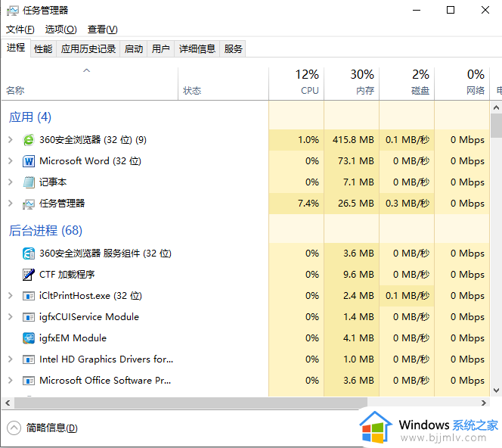Image resolution: width=502 pixels, height=448 pixels.
Task: Select the Microsoft Word (32 位) row name
Action: click(90, 161)
